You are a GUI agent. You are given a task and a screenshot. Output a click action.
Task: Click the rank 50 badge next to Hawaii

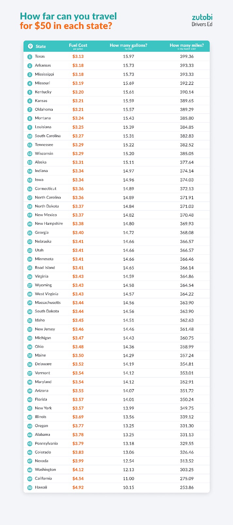(30, 488)
